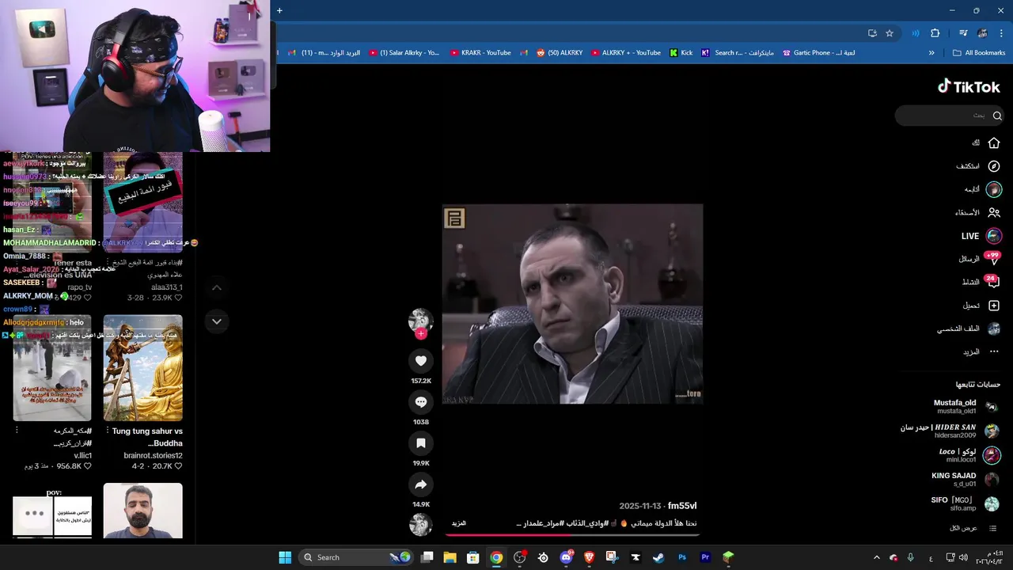The width and height of the screenshot is (1013, 570).
Task: Open the Windows Start menu
Action: (285, 557)
